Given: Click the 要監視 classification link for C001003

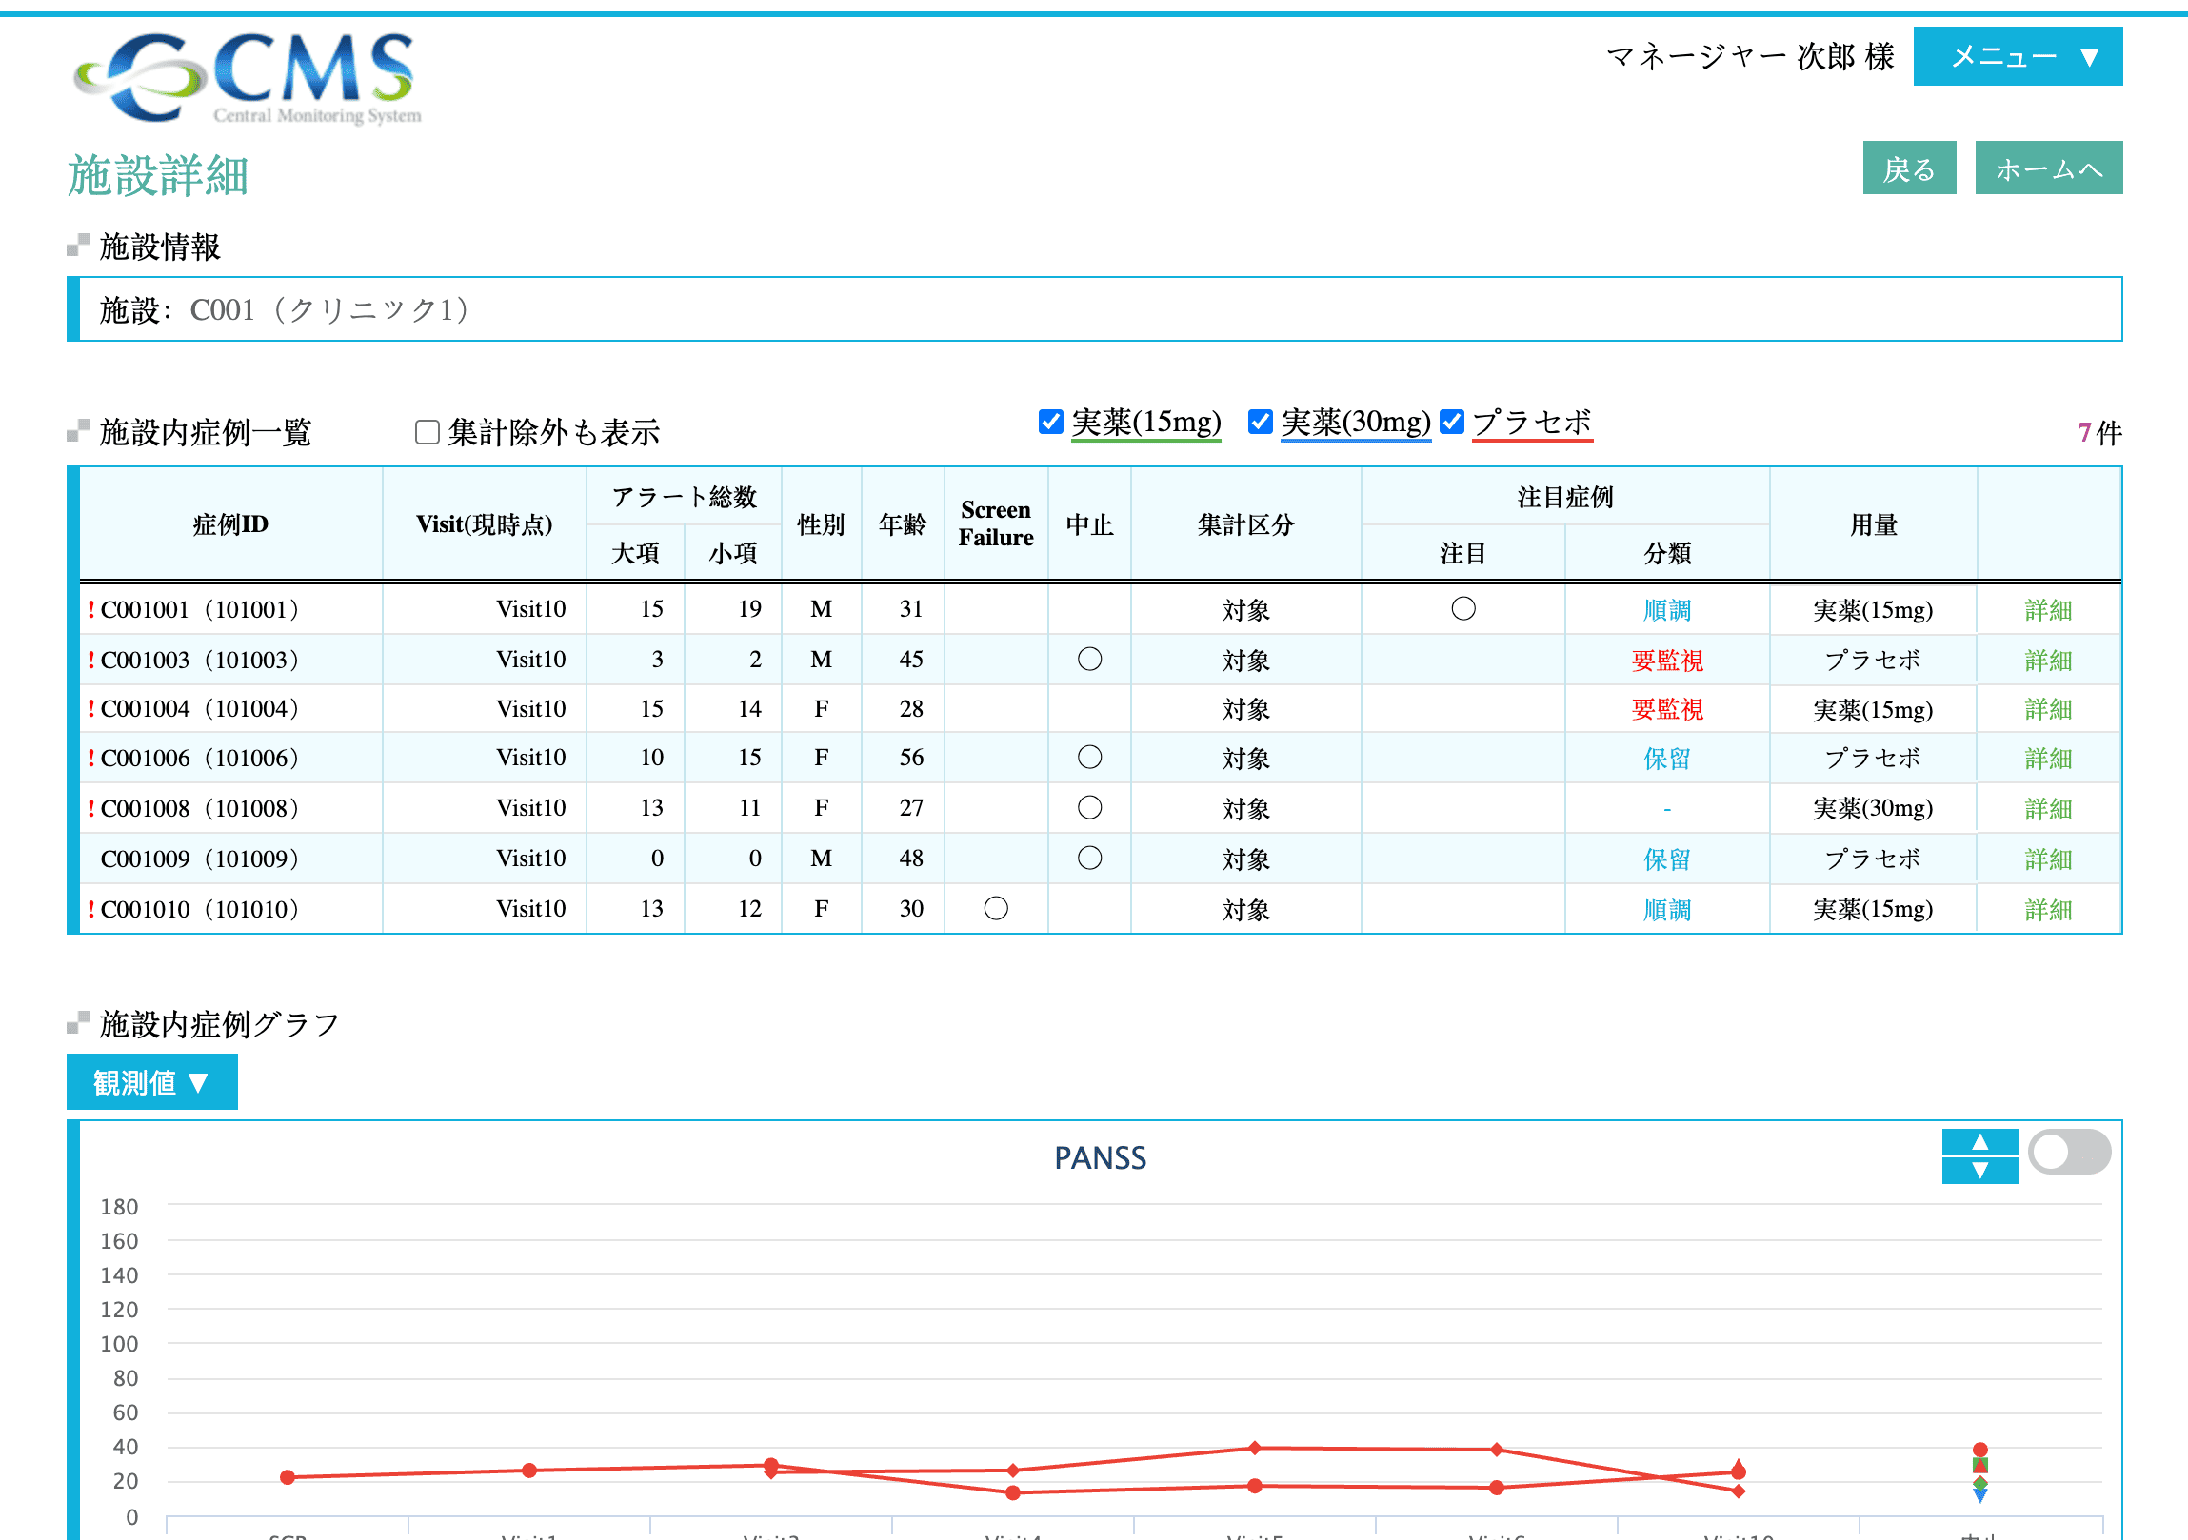Looking at the screenshot, I should [x=1668, y=659].
